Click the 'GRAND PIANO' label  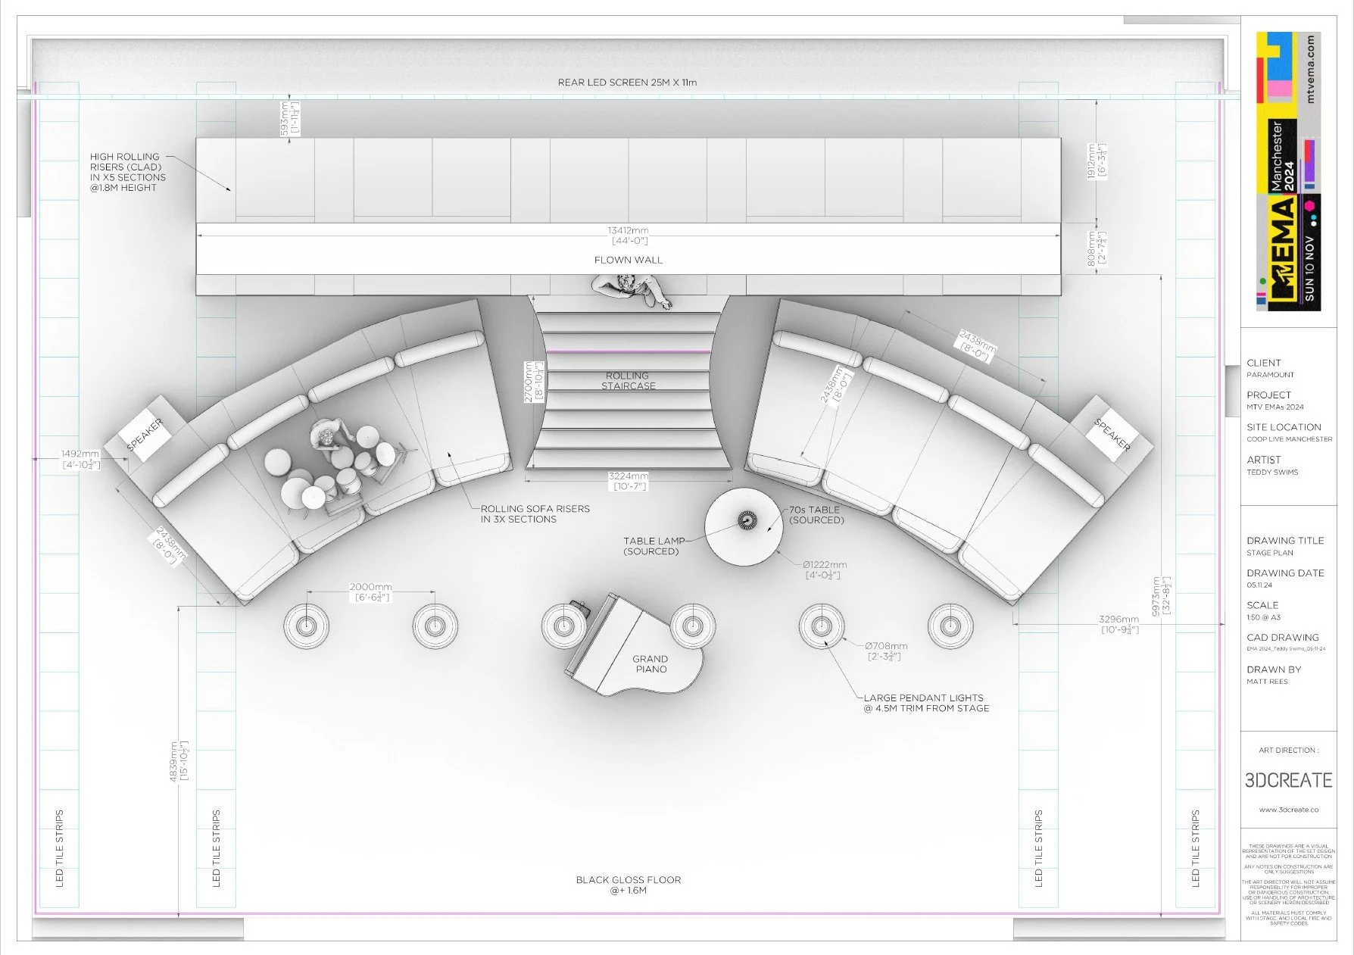[650, 664]
